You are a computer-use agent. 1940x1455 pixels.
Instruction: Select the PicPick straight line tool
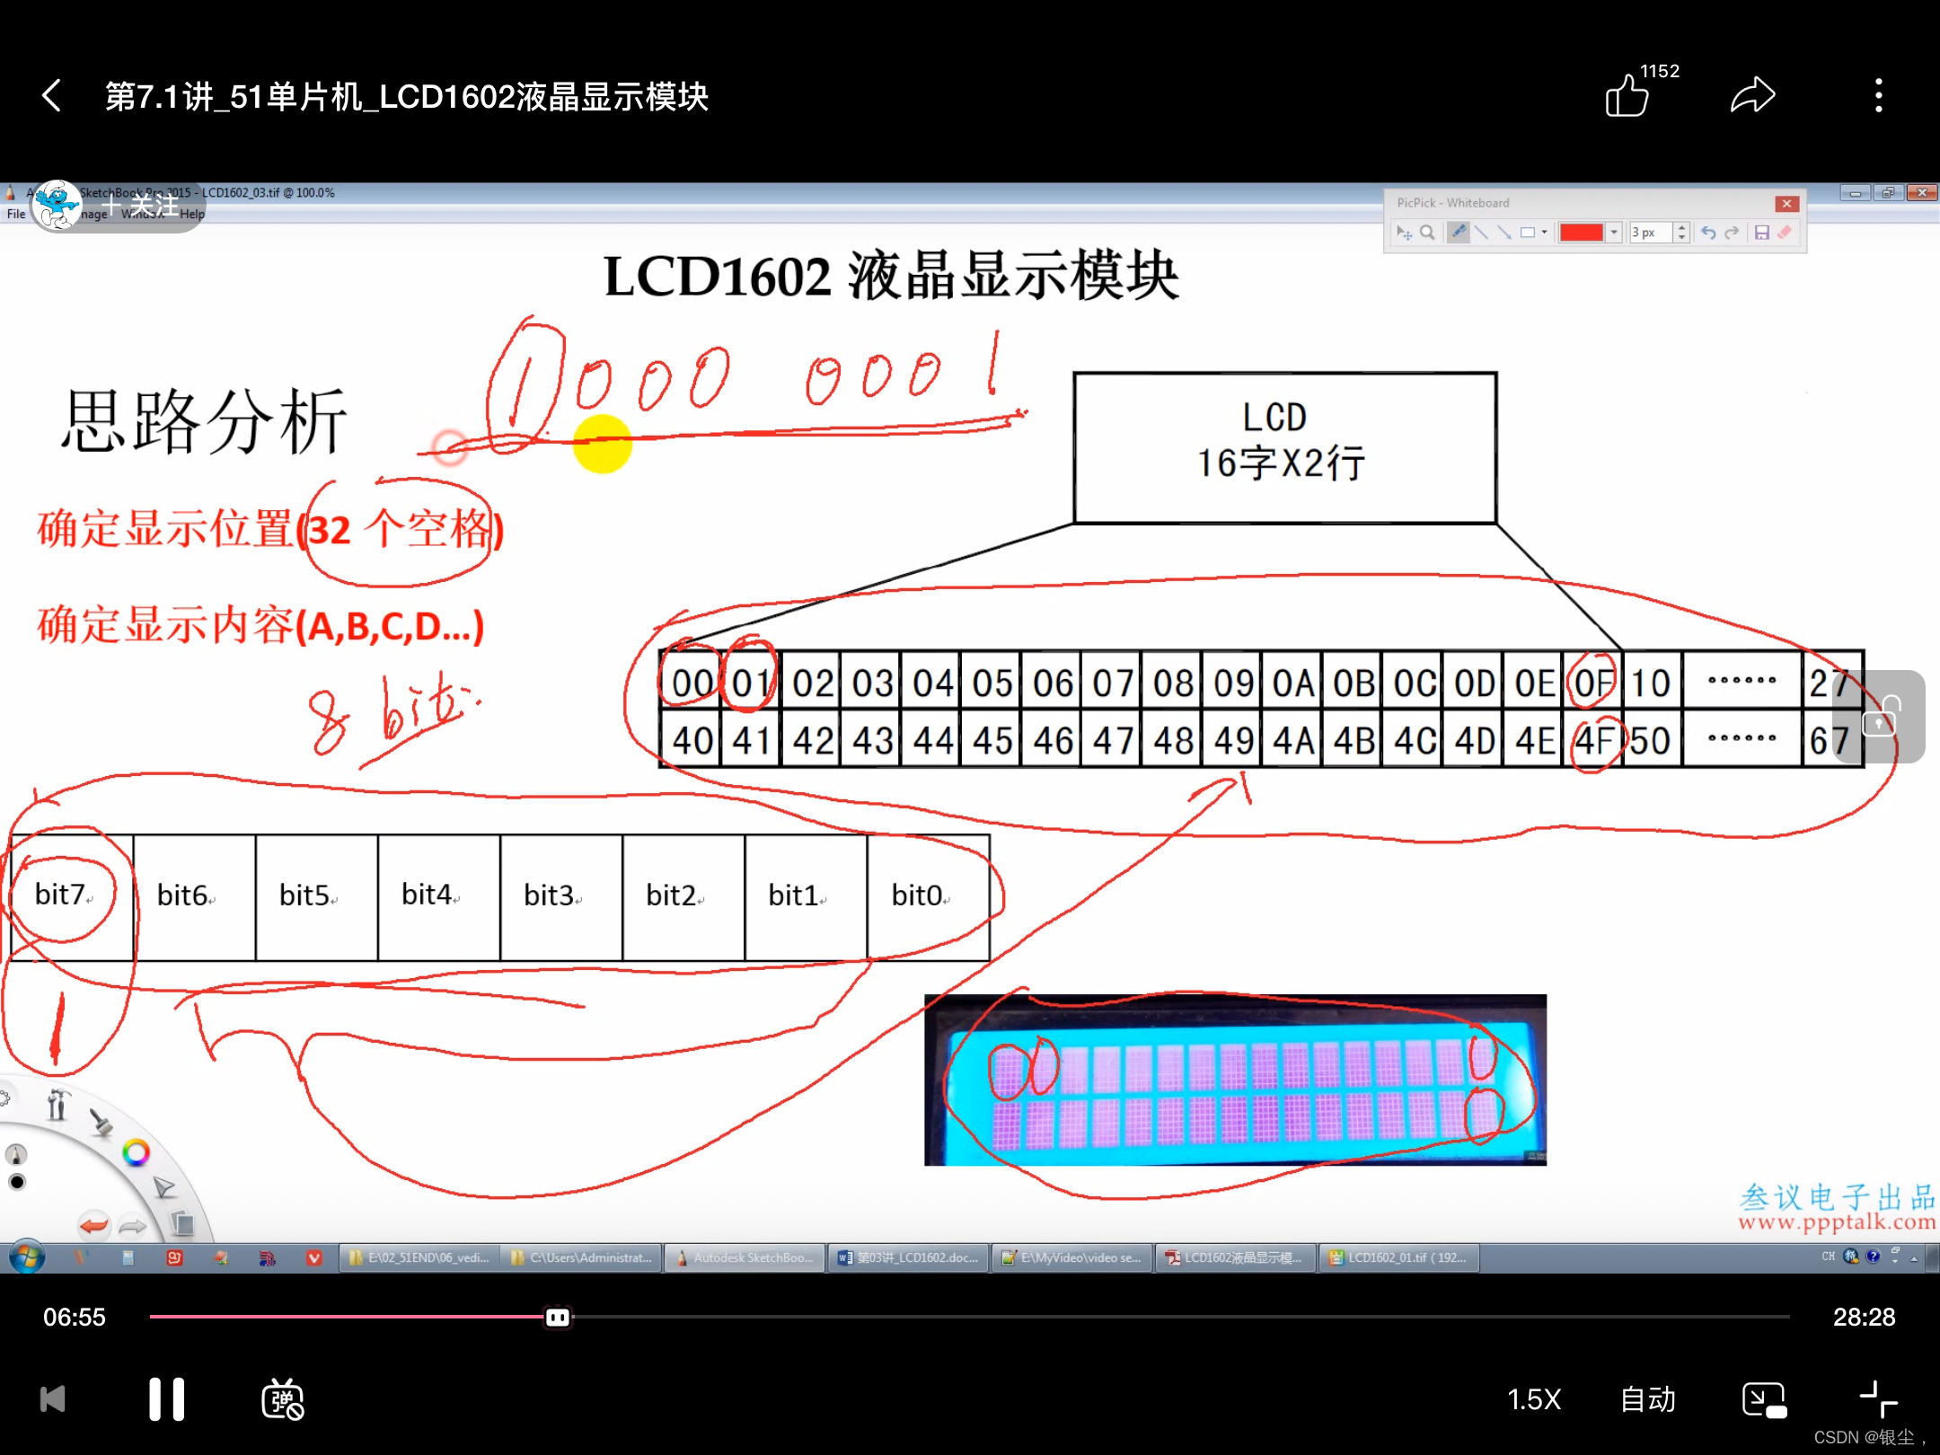click(1481, 233)
